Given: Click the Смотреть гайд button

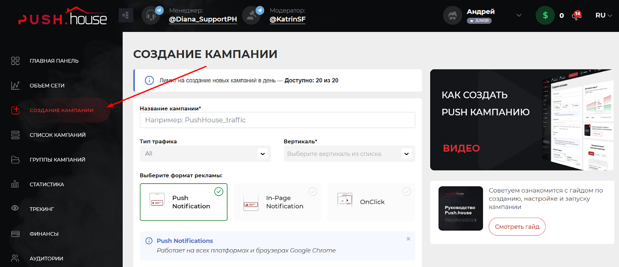Looking at the screenshot, I should [517, 226].
